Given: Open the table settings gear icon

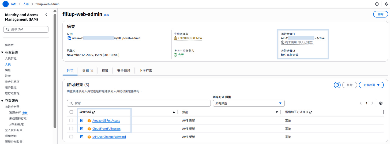Looking at the screenshot, I should [381, 103].
